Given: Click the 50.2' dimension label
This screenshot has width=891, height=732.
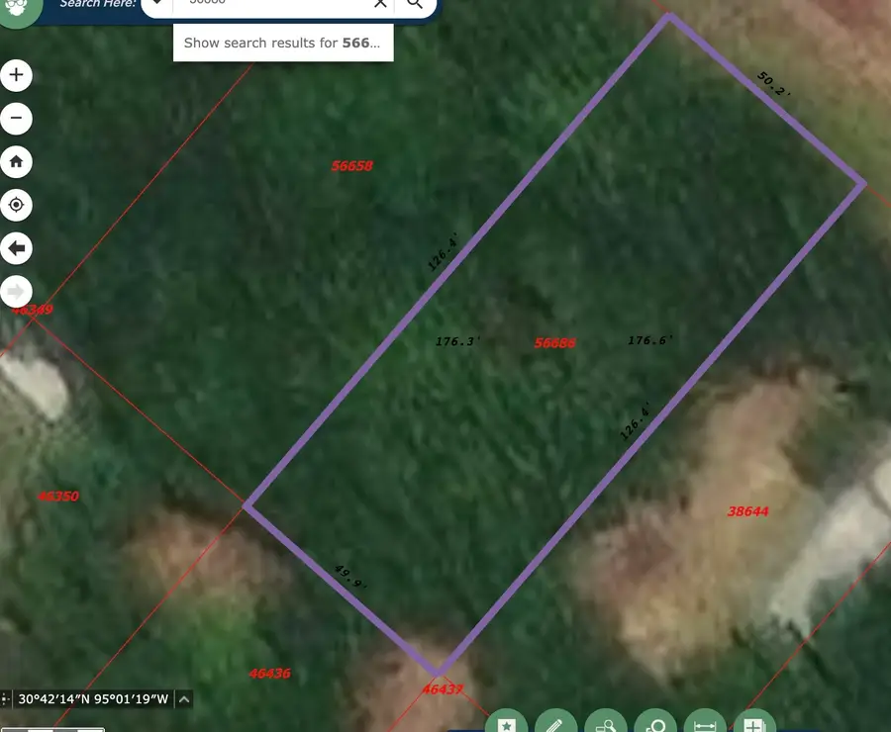Looking at the screenshot, I should (x=773, y=84).
